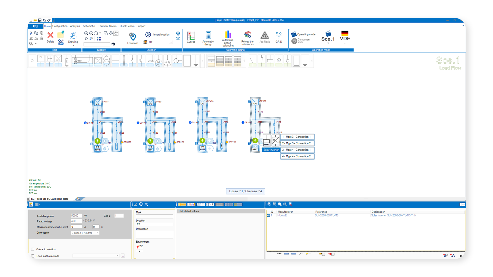Viewport: 493px width, 277px height.
Task: Open the Configuration ribbon tab
Action: (60, 26)
